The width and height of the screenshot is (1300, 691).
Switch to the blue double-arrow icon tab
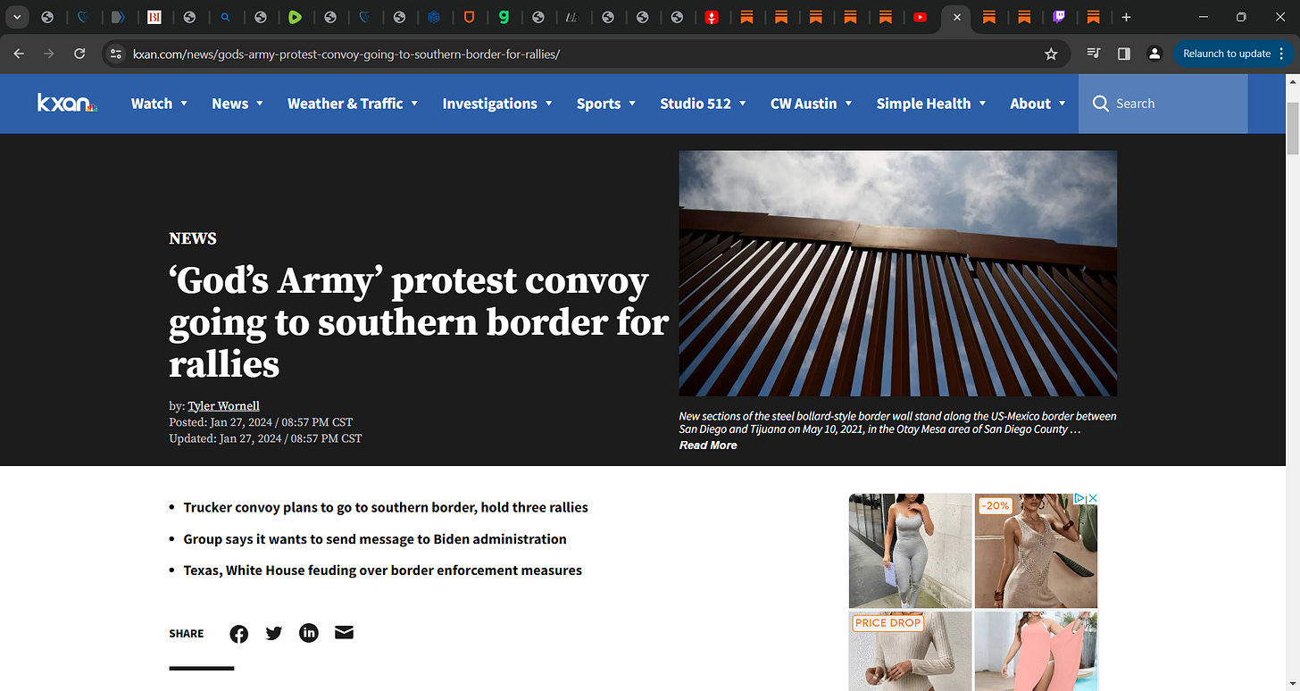coord(118,17)
